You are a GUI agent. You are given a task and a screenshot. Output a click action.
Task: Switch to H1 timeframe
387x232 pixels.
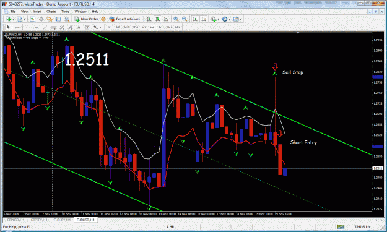[x=144, y=27]
